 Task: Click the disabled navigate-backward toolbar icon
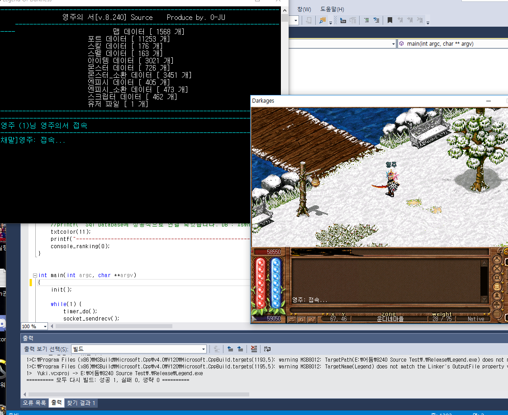309,20
